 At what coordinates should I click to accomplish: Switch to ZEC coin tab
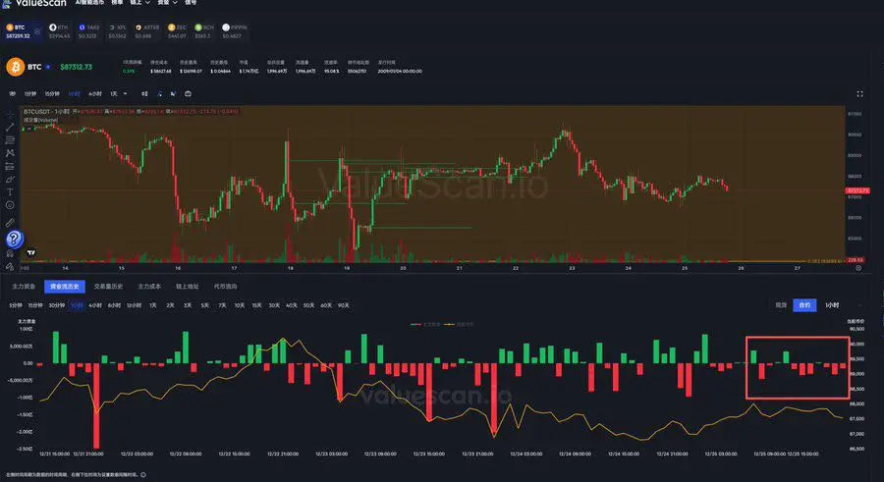point(177,31)
